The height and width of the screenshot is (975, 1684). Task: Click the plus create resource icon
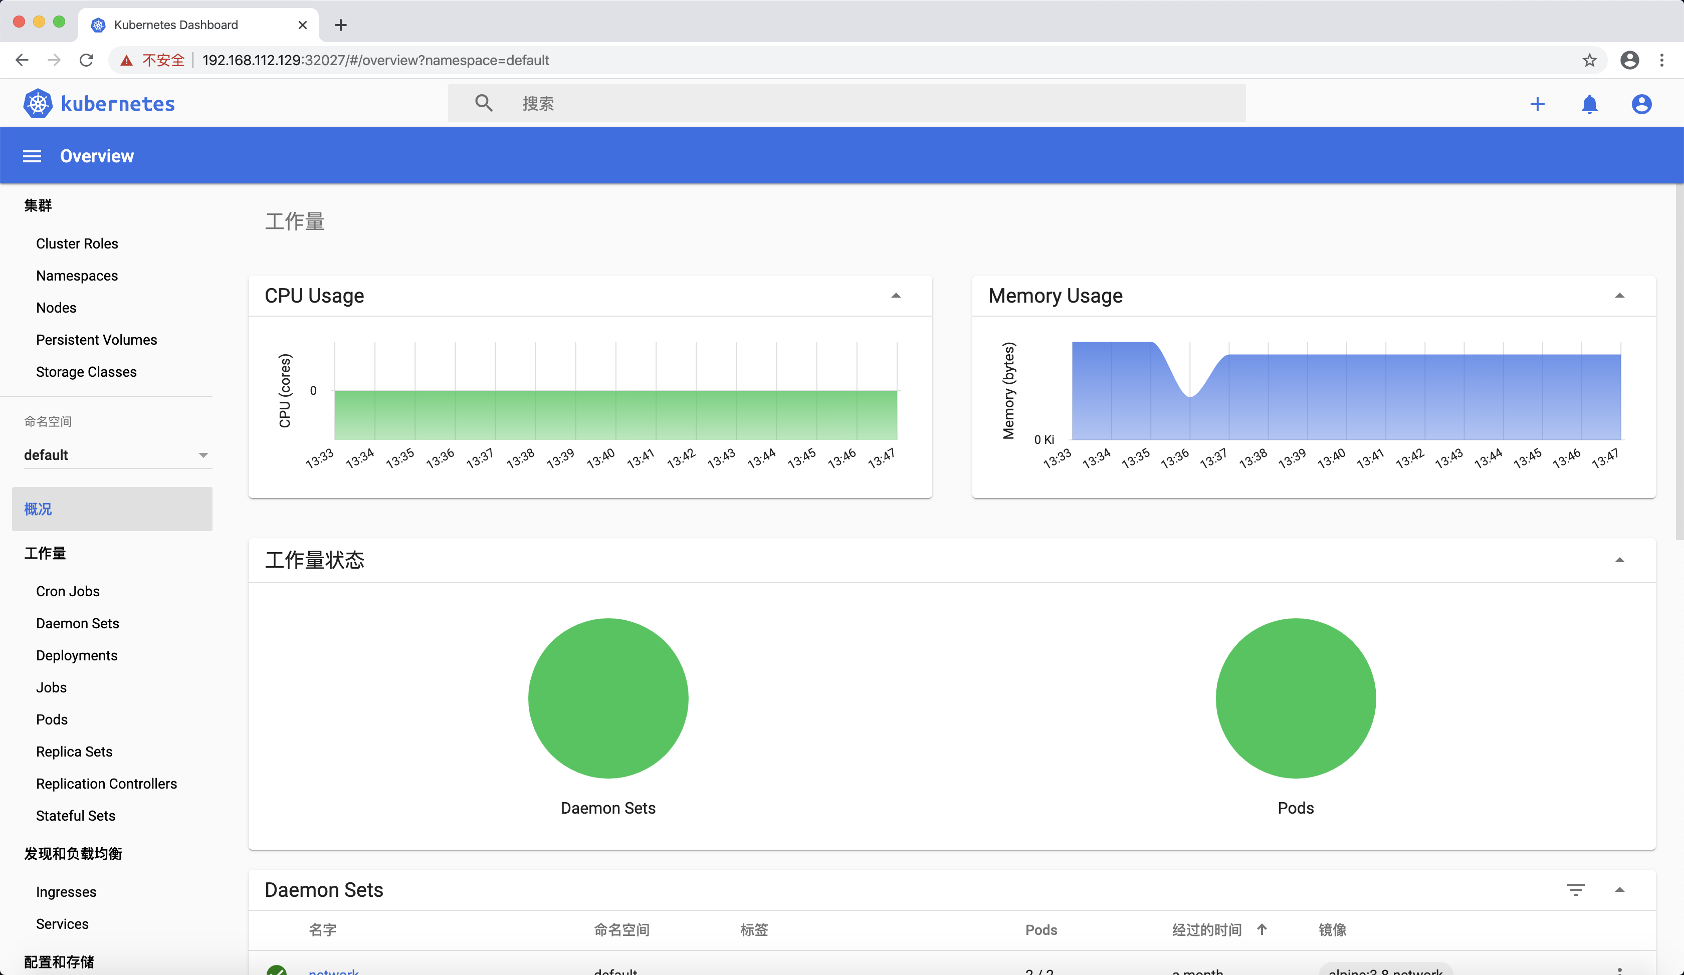coord(1538,104)
